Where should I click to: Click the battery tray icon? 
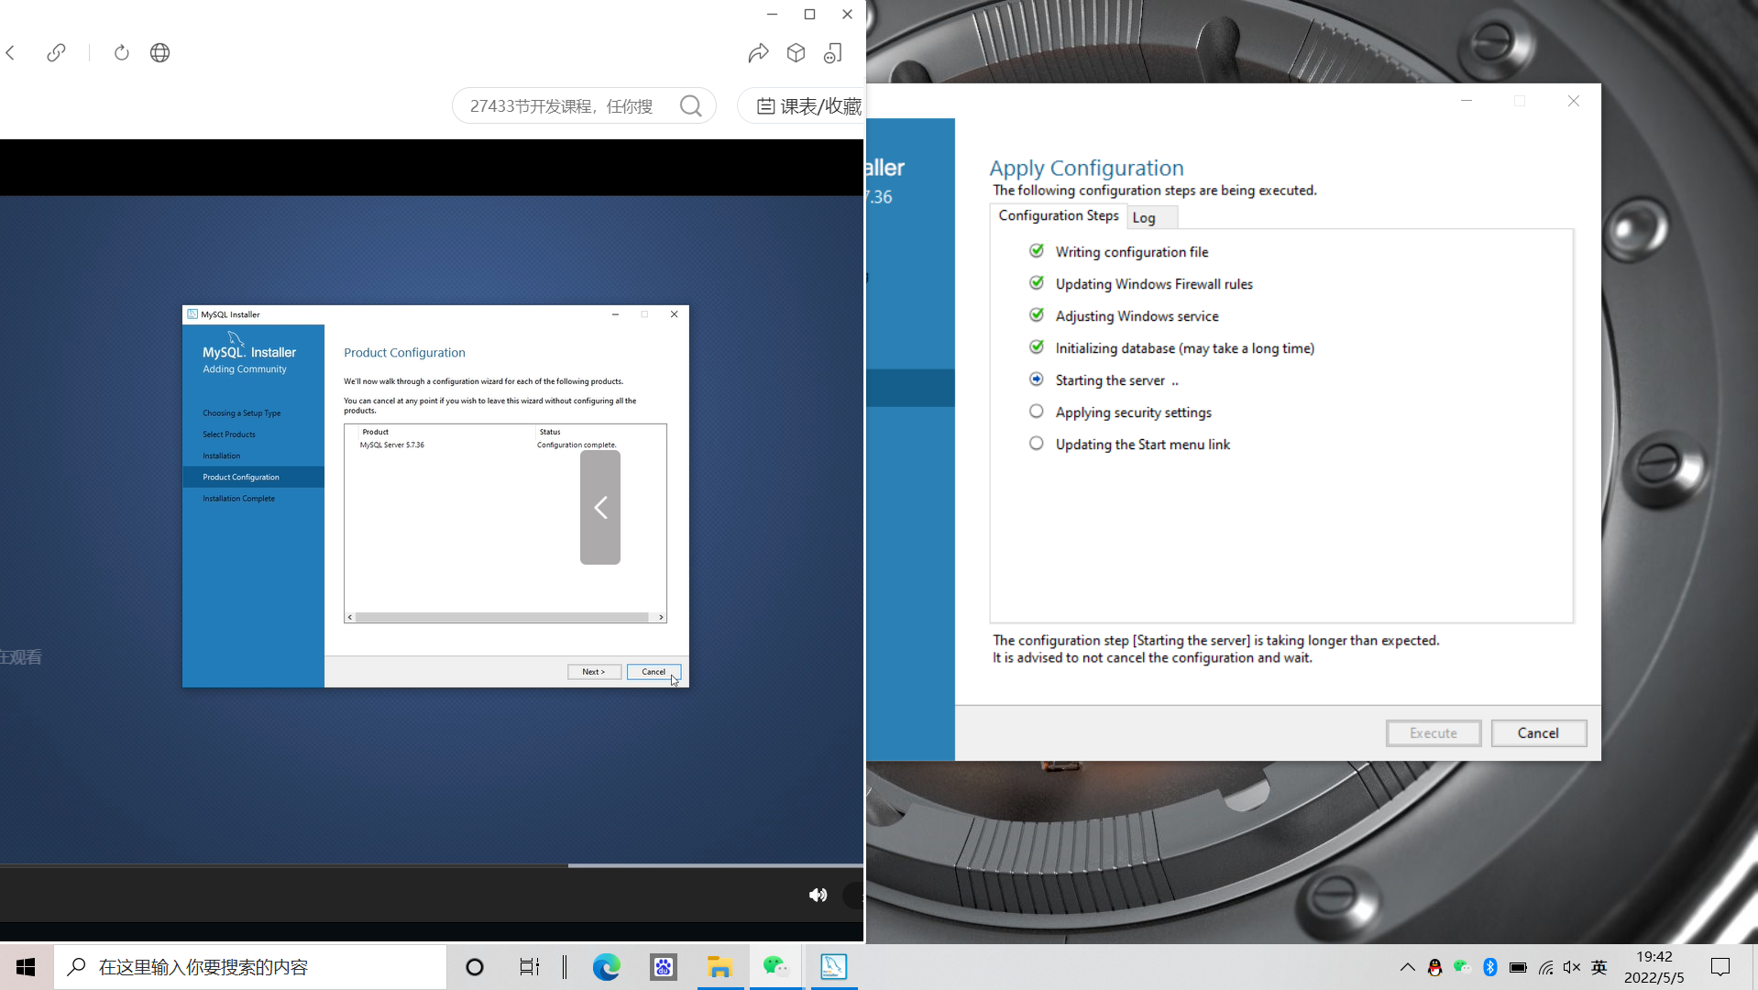pyautogui.click(x=1518, y=967)
